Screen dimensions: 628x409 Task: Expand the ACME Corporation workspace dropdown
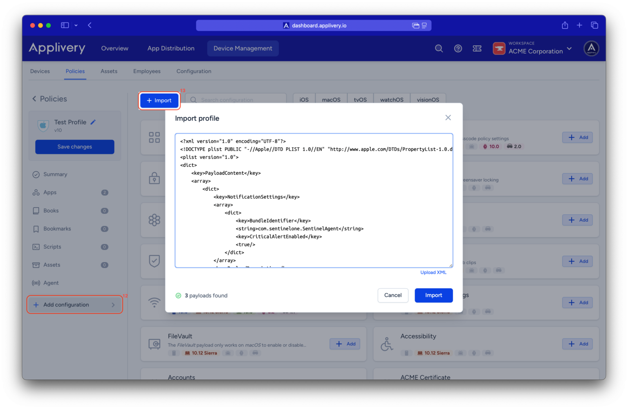click(569, 49)
